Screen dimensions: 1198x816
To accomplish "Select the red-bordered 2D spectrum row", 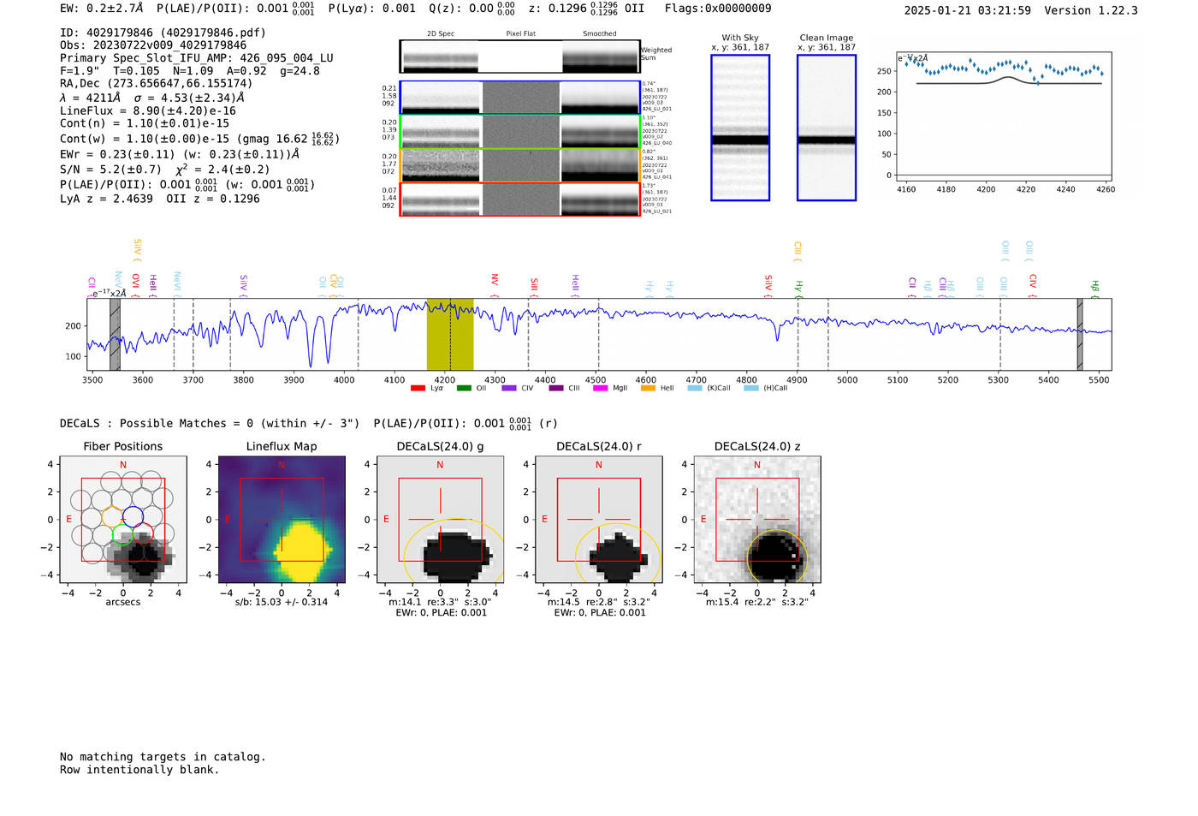I will 519,199.
